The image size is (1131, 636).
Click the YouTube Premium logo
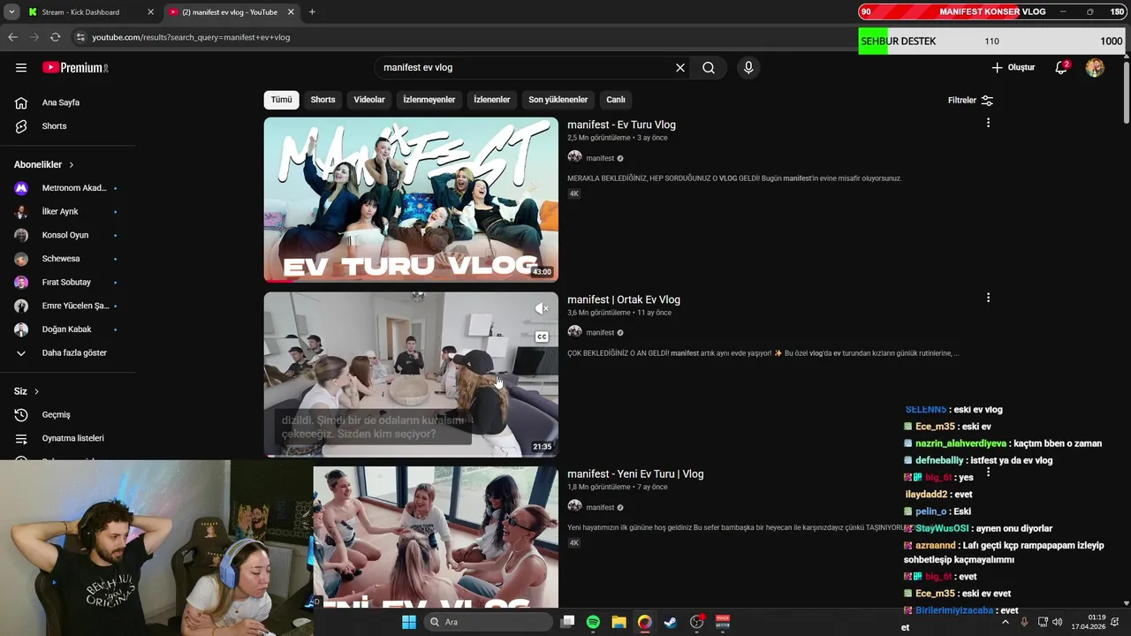[x=75, y=67]
